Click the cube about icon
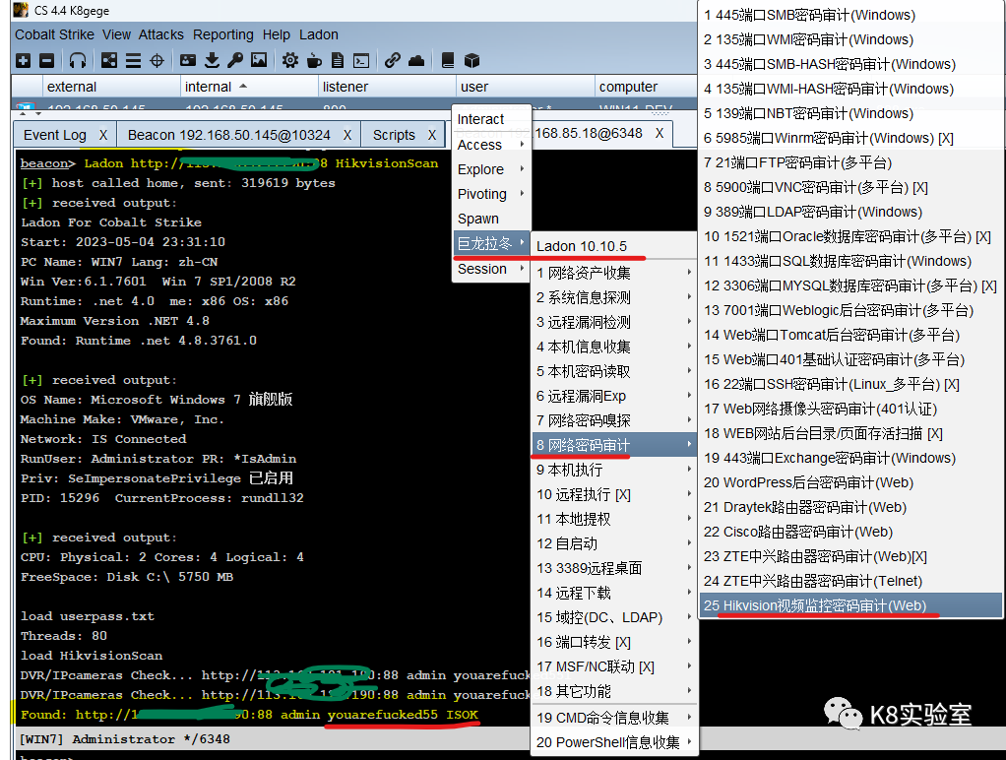This screenshot has height=760, width=1006. click(472, 60)
